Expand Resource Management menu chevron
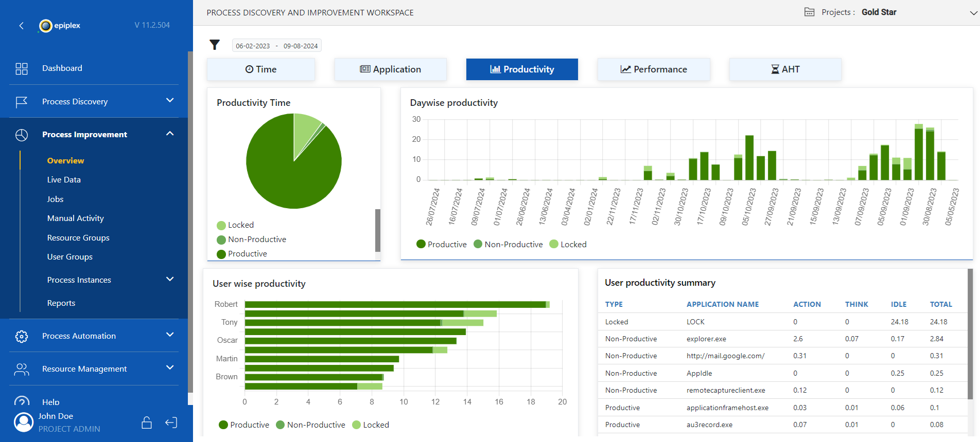Screen dimensions: 980x442 pyautogui.click(x=170, y=367)
